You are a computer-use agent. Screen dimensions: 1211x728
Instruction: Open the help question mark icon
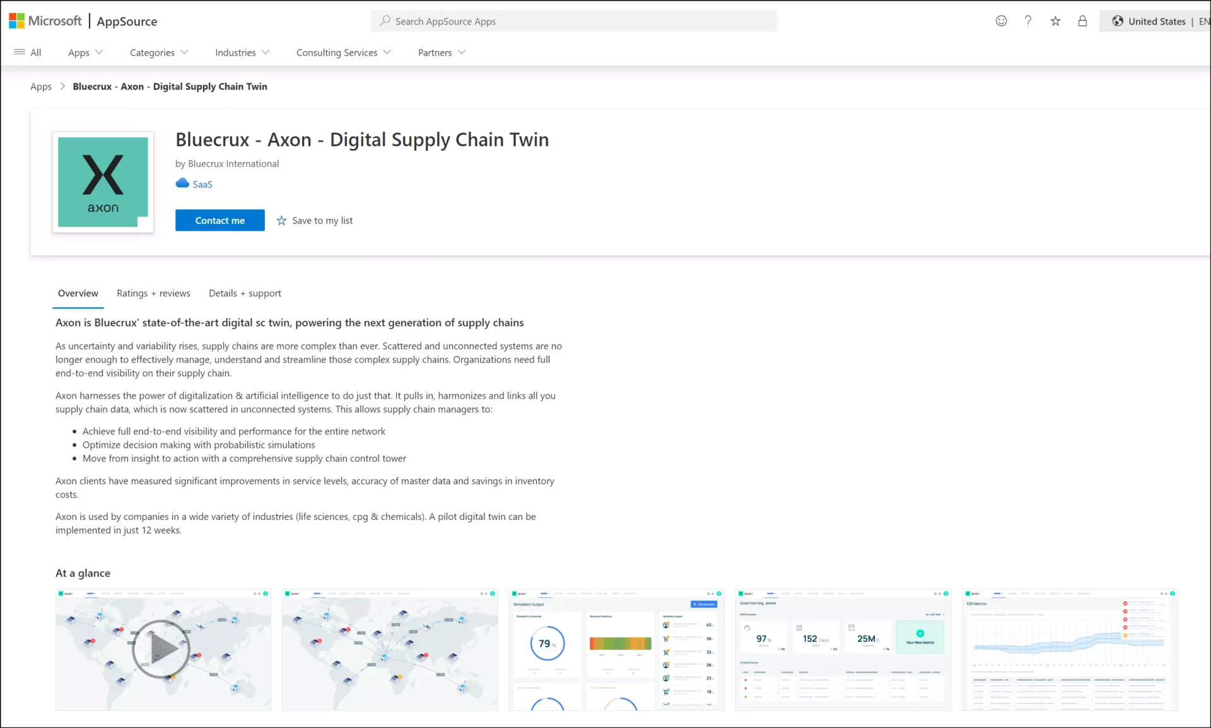tap(1028, 21)
